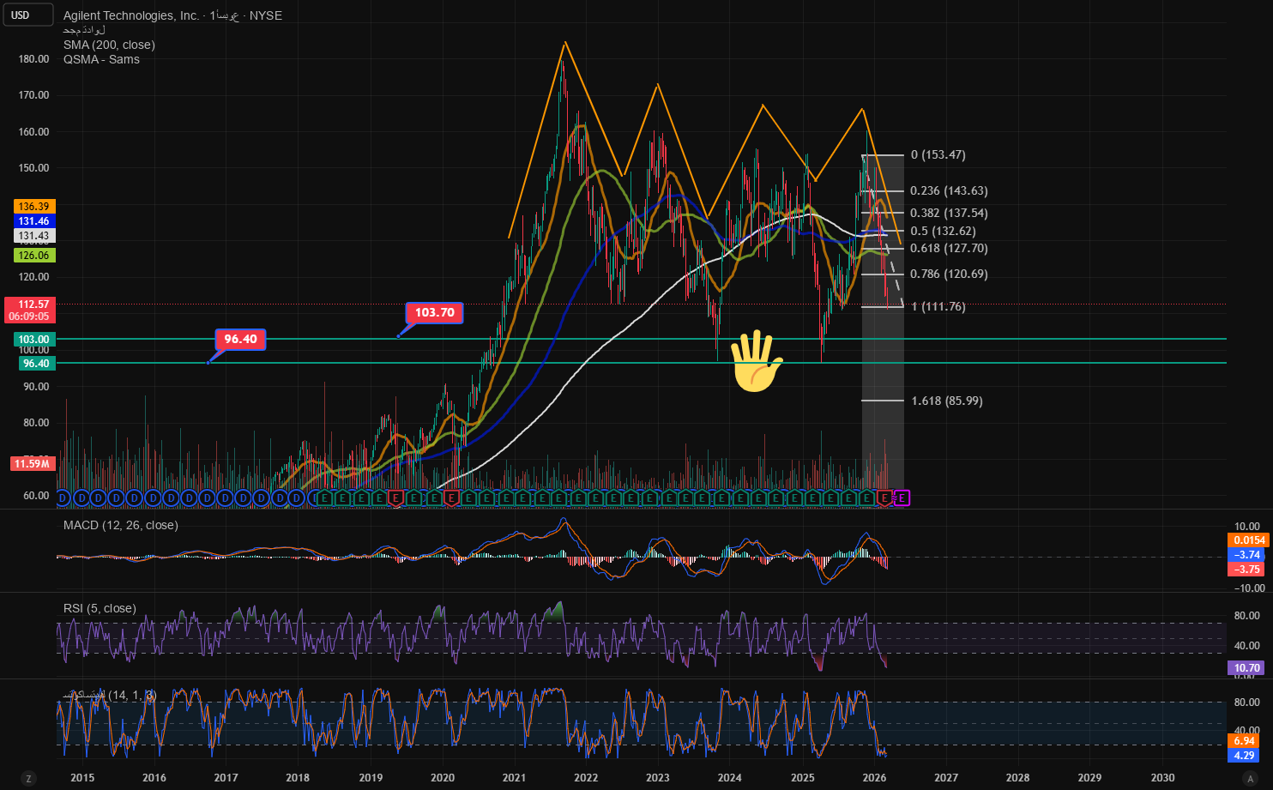The image size is (1273, 790).
Task: Click the leftmost blue dividend D marker
Action: tap(63, 498)
